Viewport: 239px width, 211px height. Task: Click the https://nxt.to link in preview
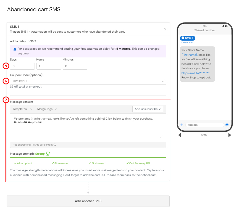[195, 73]
